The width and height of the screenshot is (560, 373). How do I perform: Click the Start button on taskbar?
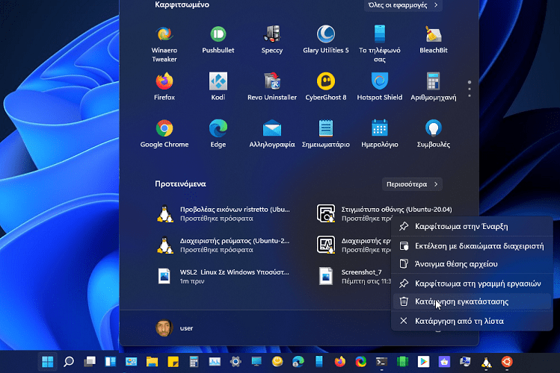(48, 362)
